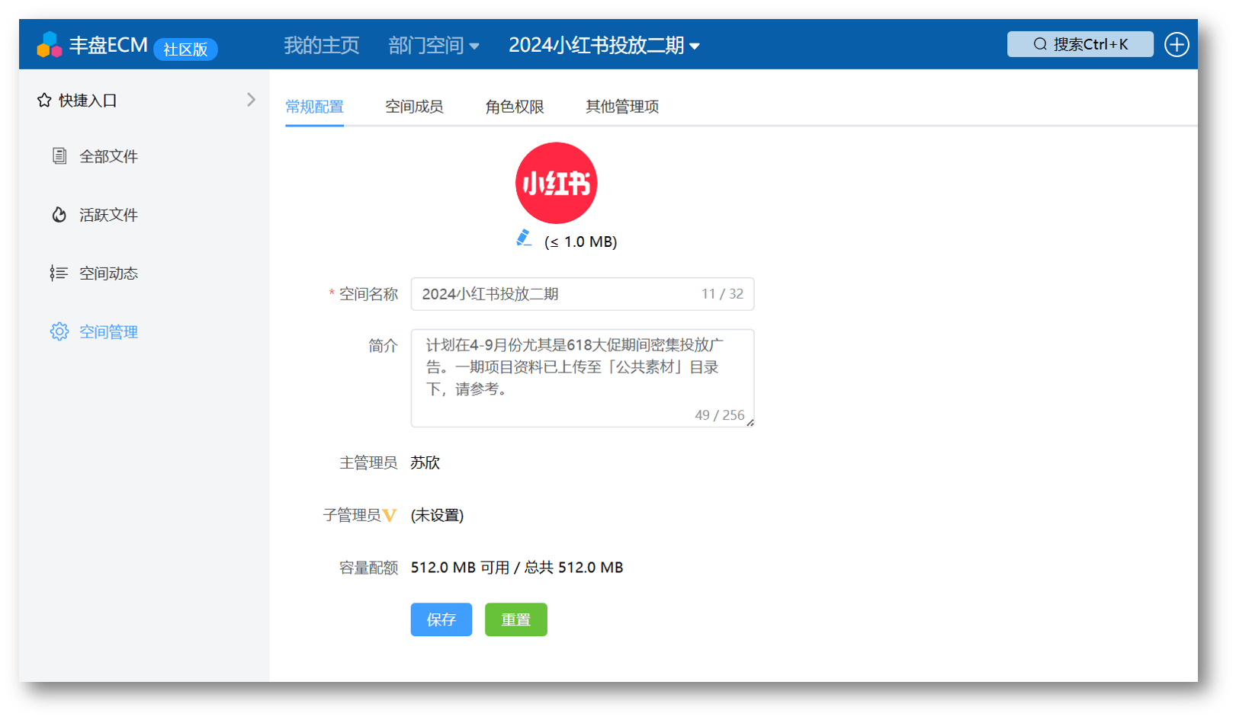Screen dimensions: 1236x720
Task: Click the 全部文件 document icon
Action: click(x=59, y=156)
